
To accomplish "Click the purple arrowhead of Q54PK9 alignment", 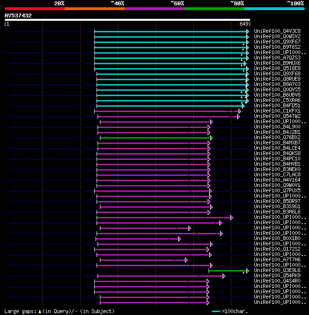I will tap(224, 276).
